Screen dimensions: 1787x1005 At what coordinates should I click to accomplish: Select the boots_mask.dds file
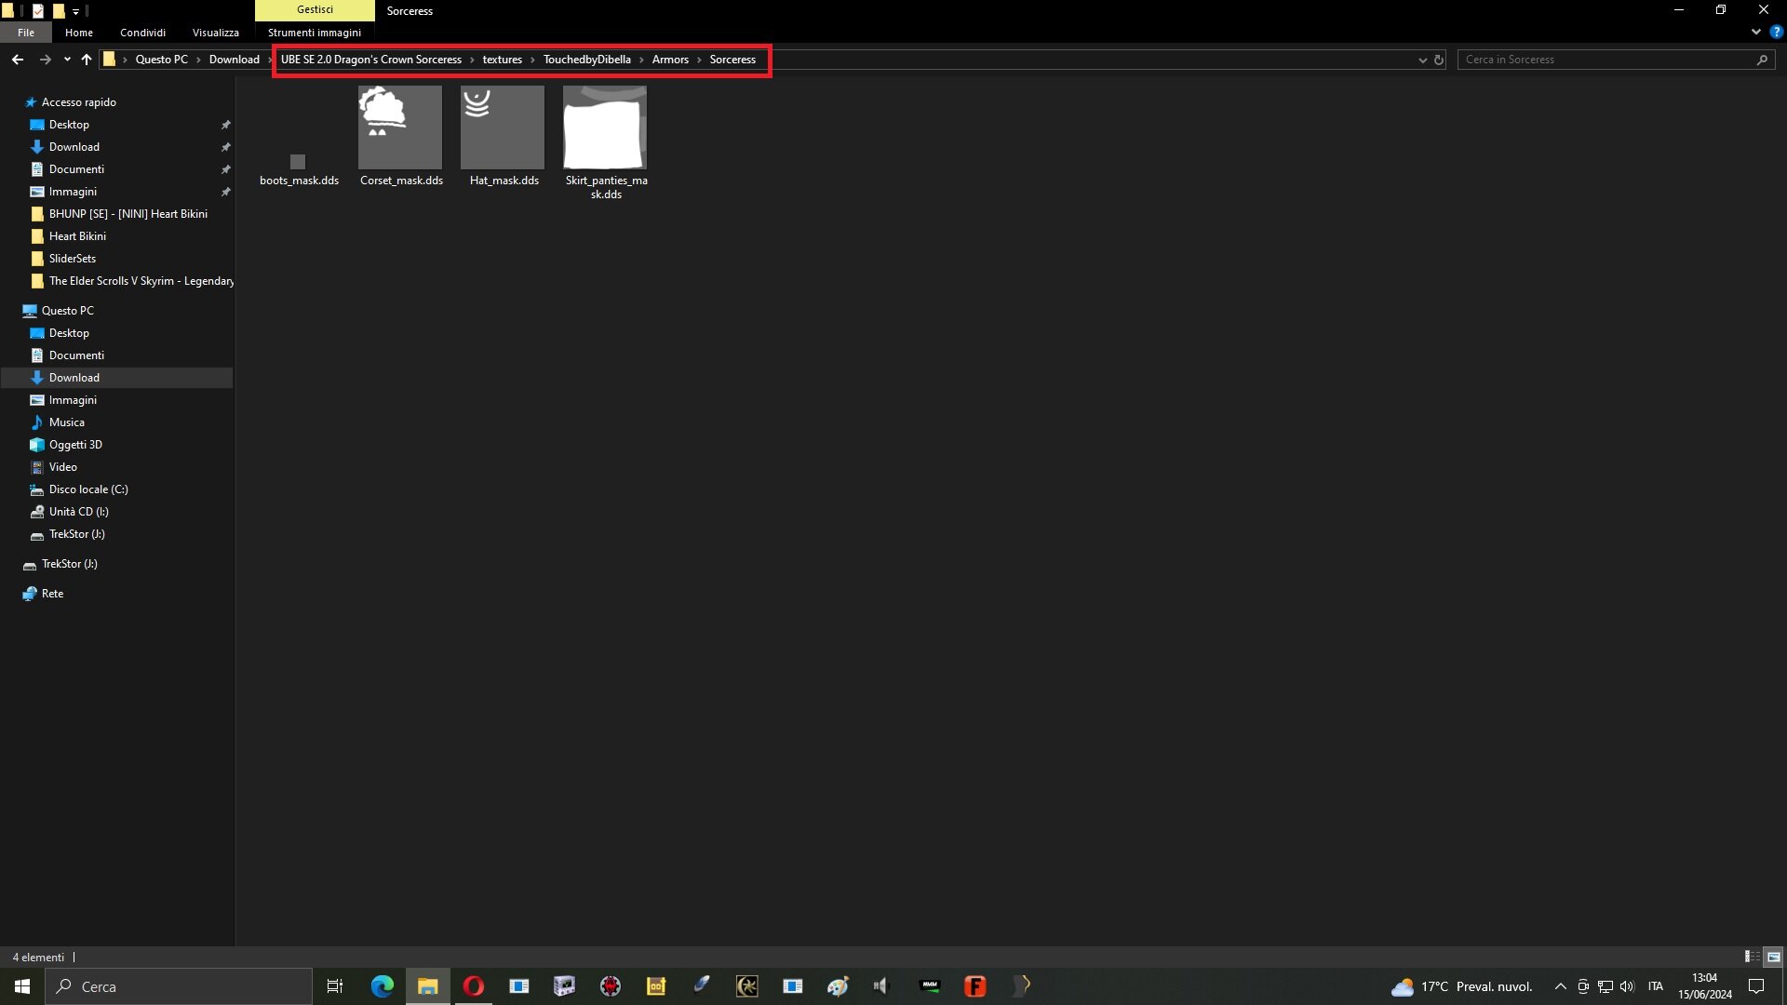(299, 138)
